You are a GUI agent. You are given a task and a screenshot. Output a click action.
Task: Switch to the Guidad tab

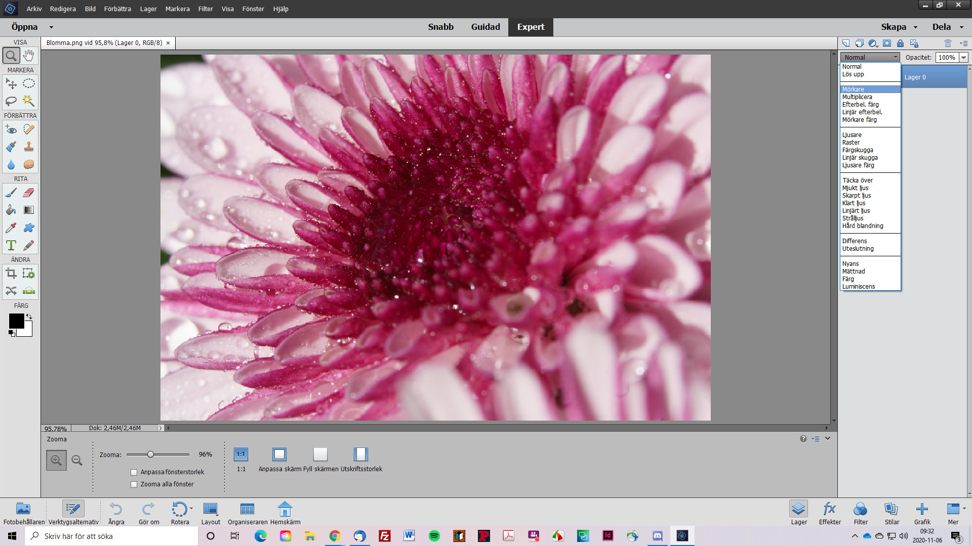click(x=485, y=27)
